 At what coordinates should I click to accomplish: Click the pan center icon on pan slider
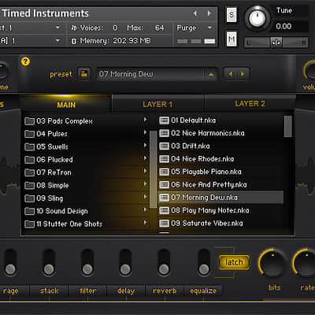click(x=276, y=43)
